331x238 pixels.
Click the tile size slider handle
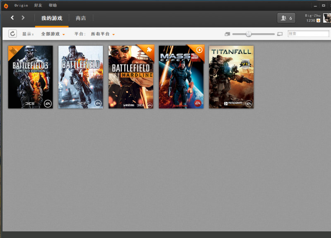coord(249,34)
